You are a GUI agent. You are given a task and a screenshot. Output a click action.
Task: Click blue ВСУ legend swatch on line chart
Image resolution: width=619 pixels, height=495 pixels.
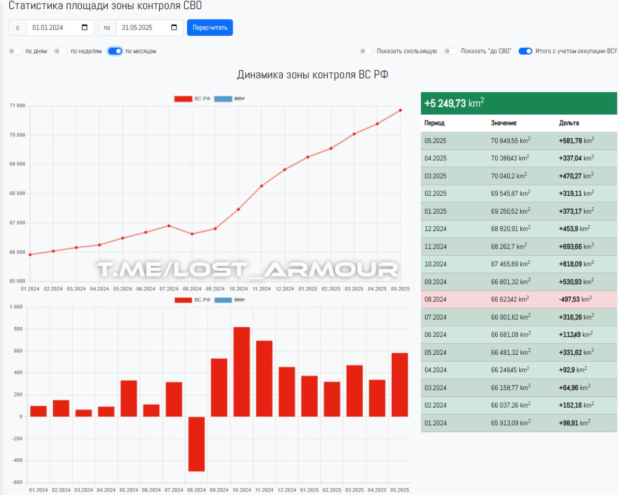223,99
